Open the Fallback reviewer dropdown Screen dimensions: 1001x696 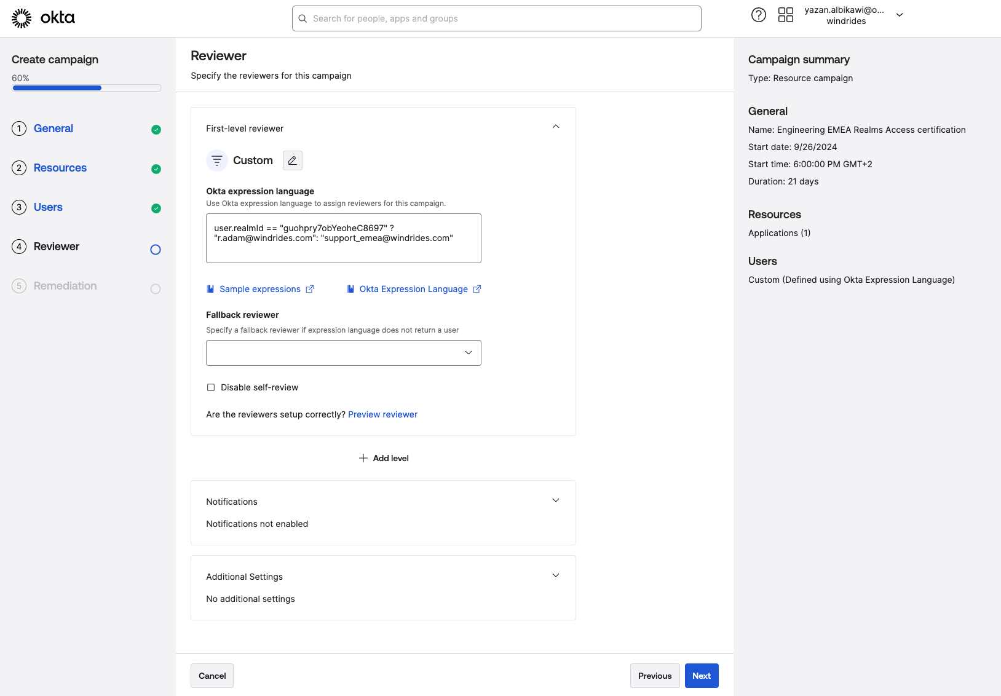coord(343,353)
